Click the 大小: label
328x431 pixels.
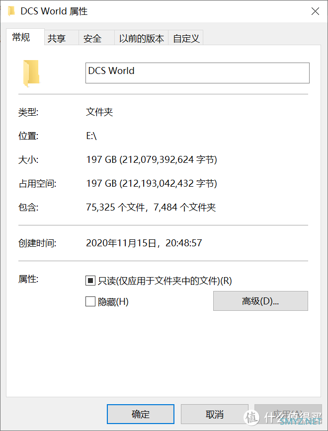click(x=28, y=160)
